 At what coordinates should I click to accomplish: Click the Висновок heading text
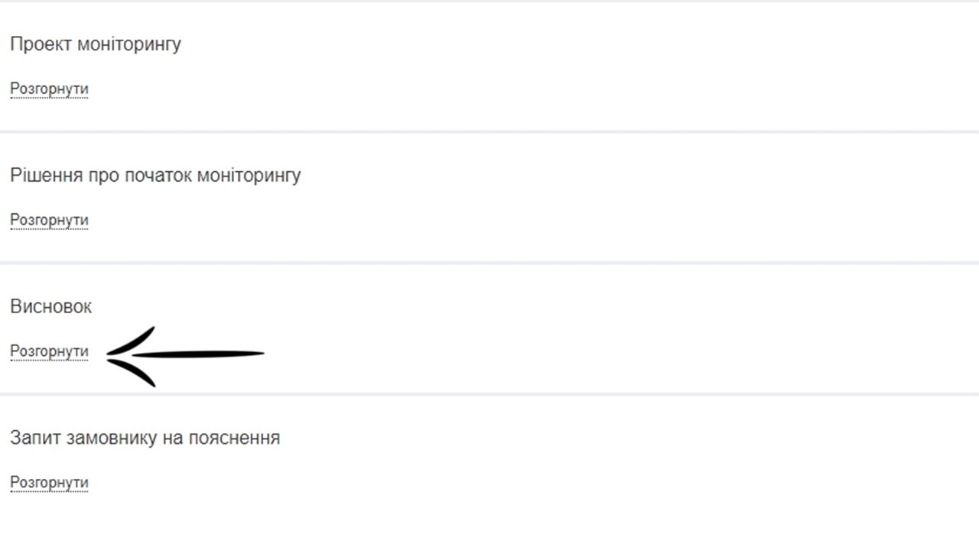[51, 307]
